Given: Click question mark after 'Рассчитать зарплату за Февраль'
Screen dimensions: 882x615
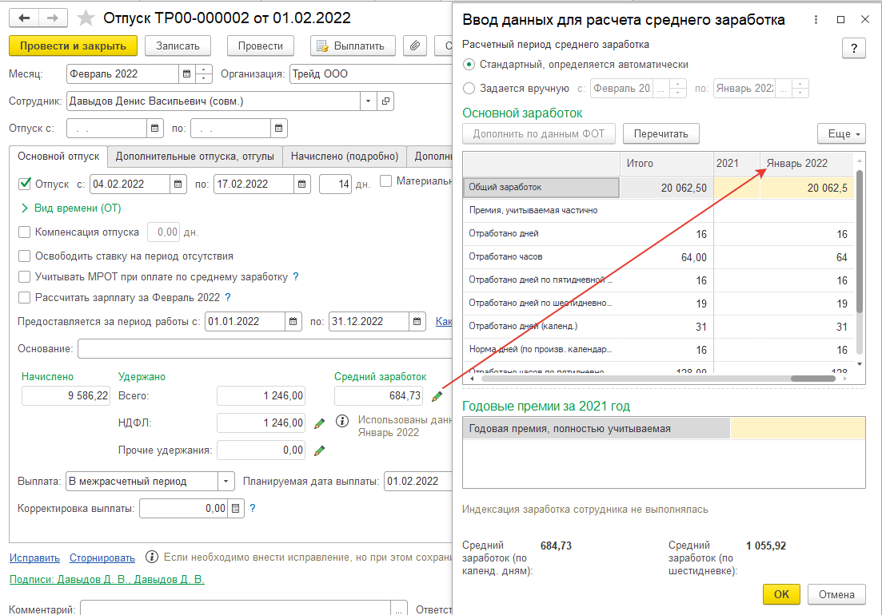Looking at the screenshot, I should [x=228, y=298].
